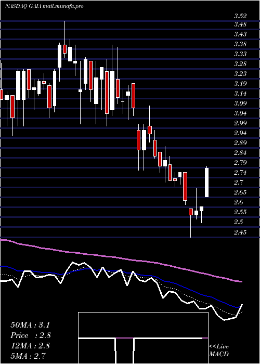
Task: Click the NASDAQ GAIA mail.munafa.pro chart title
Action: 44,6
